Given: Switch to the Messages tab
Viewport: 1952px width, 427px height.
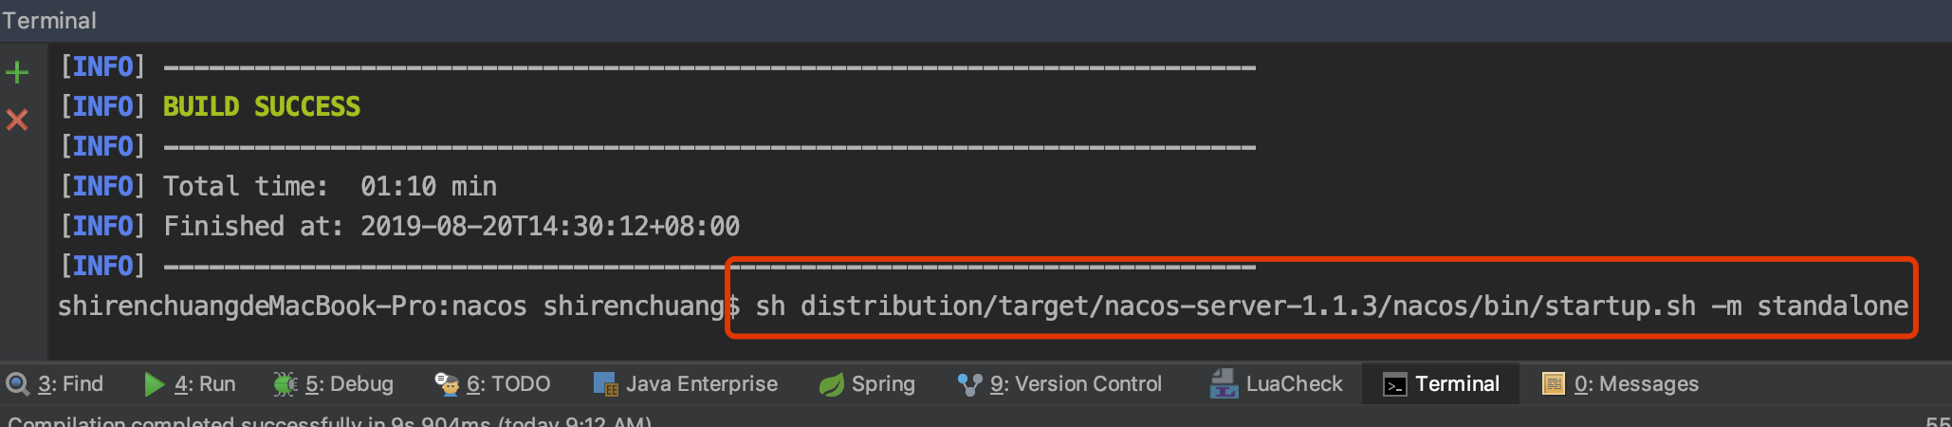Looking at the screenshot, I should (x=1621, y=384).
